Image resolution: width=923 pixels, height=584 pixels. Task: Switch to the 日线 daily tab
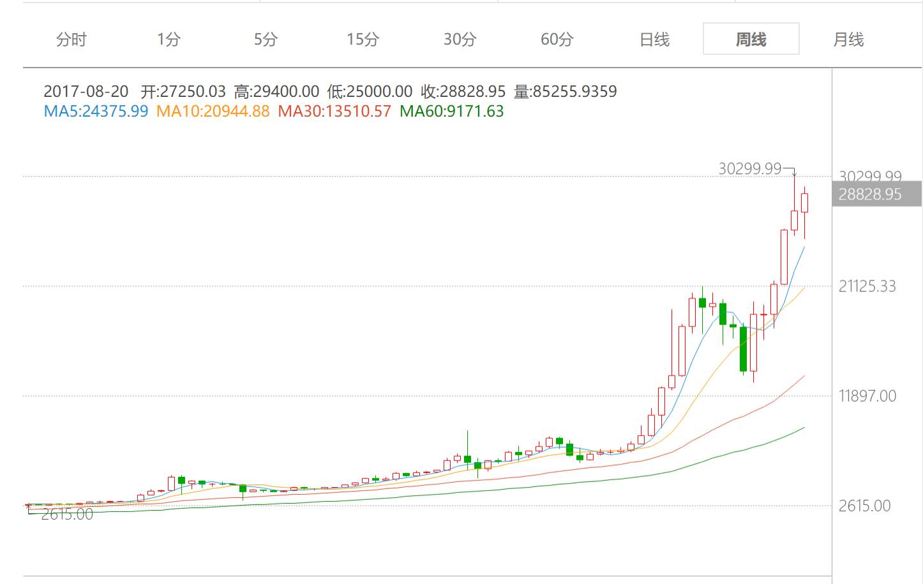click(x=654, y=40)
